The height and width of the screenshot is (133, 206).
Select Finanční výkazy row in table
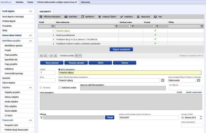tap(121, 31)
